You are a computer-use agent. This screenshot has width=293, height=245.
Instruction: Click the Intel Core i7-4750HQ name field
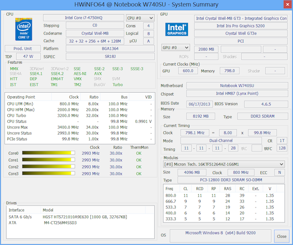84,18
